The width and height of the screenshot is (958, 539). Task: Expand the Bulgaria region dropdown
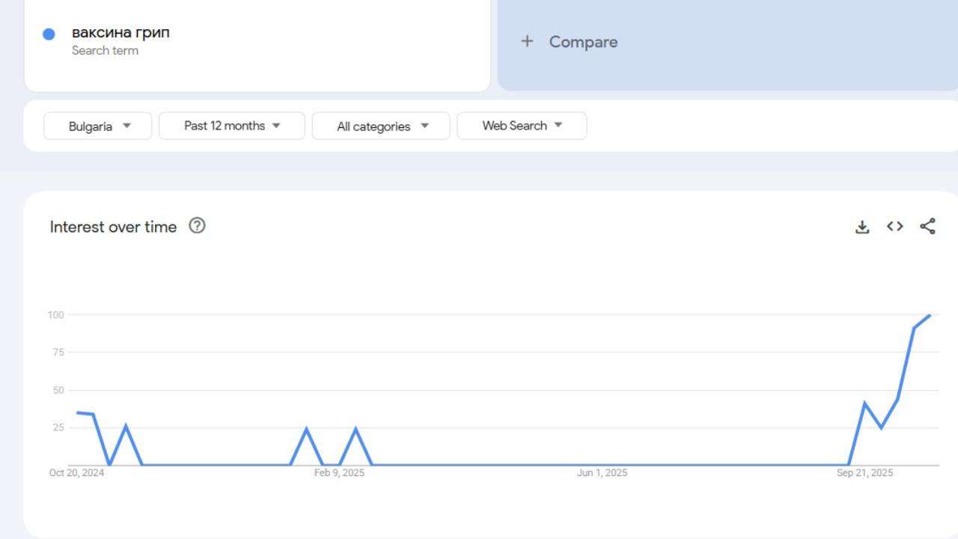tap(98, 126)
